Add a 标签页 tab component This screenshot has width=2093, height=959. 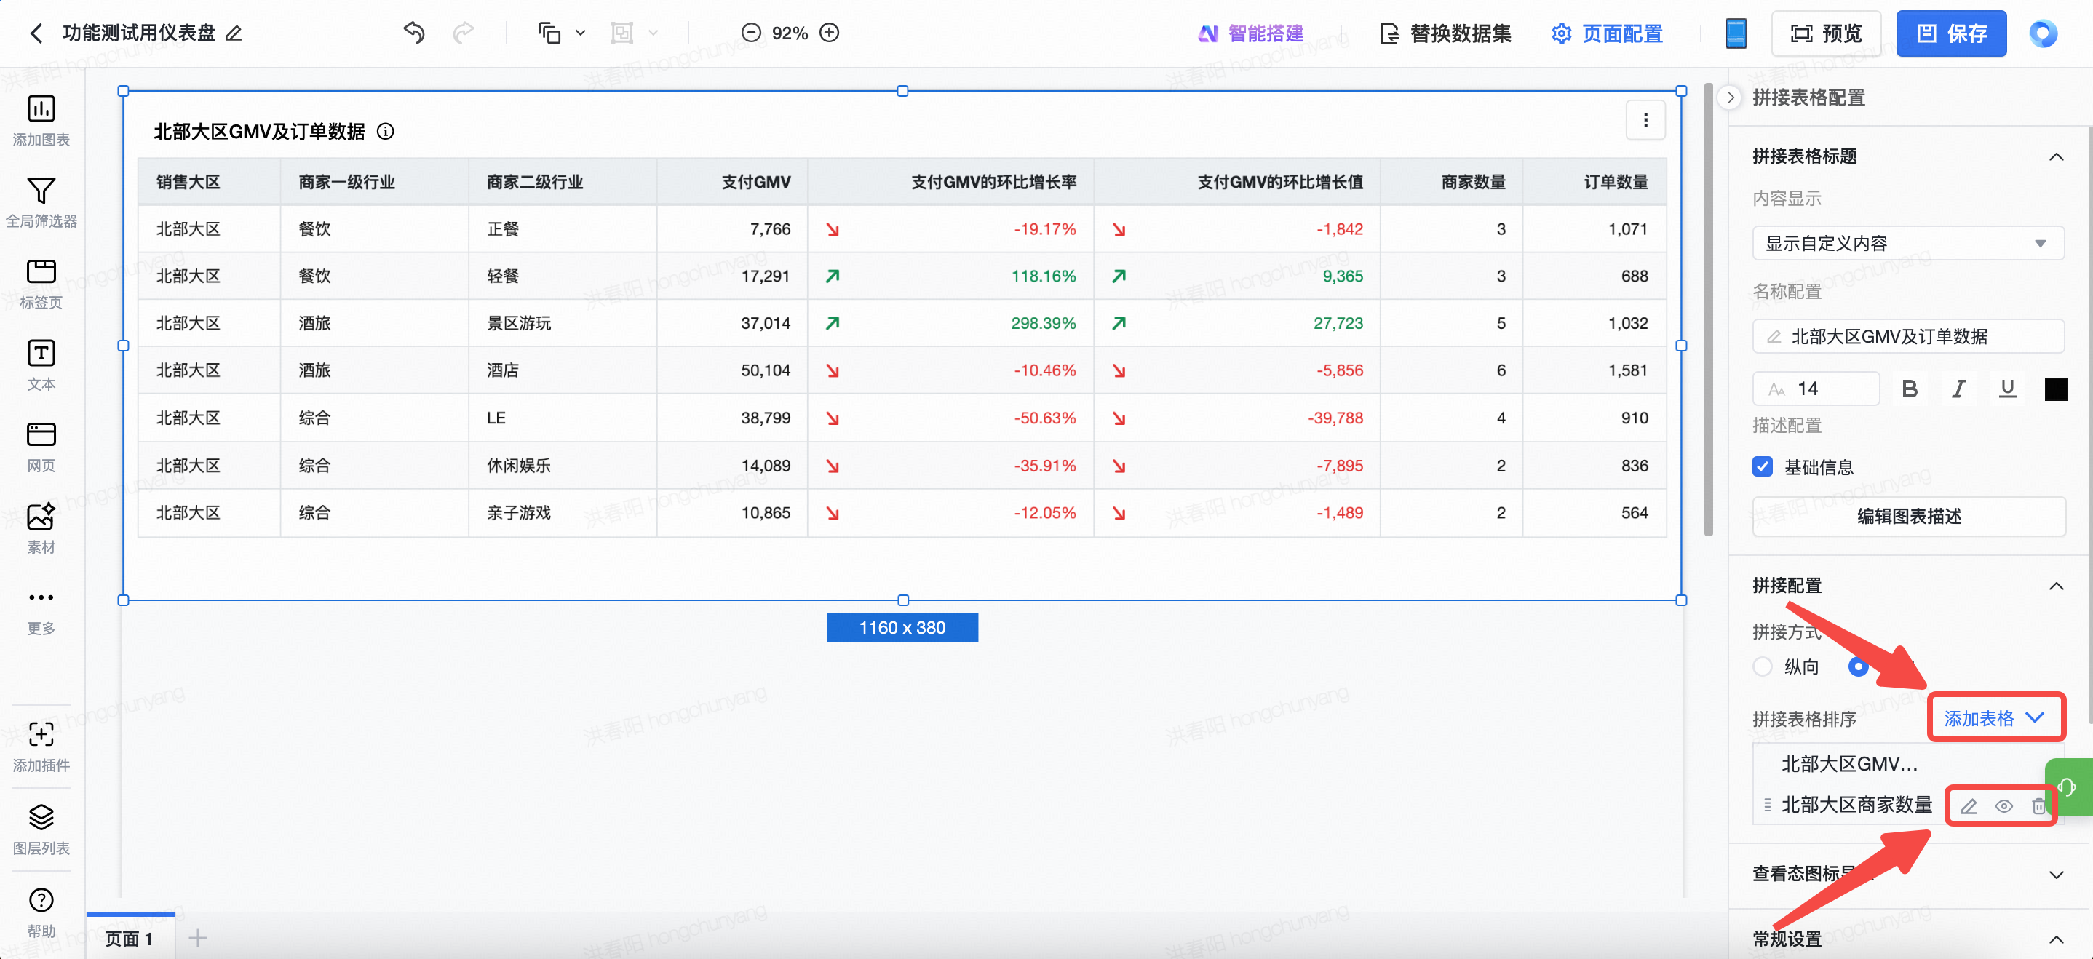[x=41, y=283]
